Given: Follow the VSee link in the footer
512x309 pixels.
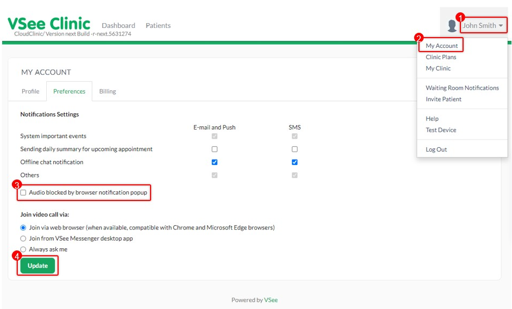Looking at the screenshot, I should point(271,300).
